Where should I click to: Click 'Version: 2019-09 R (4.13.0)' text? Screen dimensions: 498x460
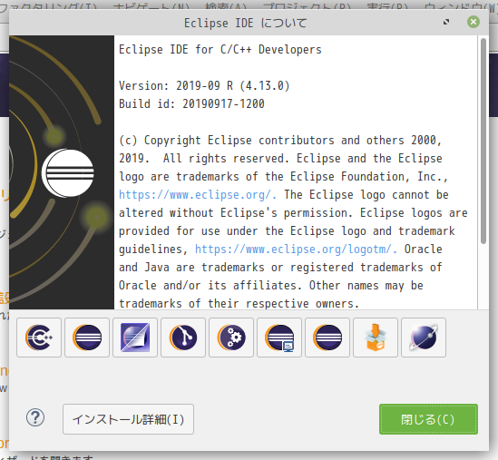[204, 86]
